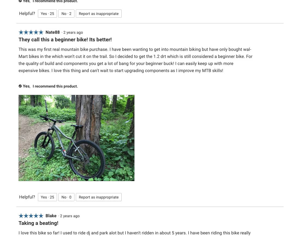Mark the top review helpful with Yes · 25
Image resolution: width=300 pixels, height=236 pixels.
(x=47, y=14)
